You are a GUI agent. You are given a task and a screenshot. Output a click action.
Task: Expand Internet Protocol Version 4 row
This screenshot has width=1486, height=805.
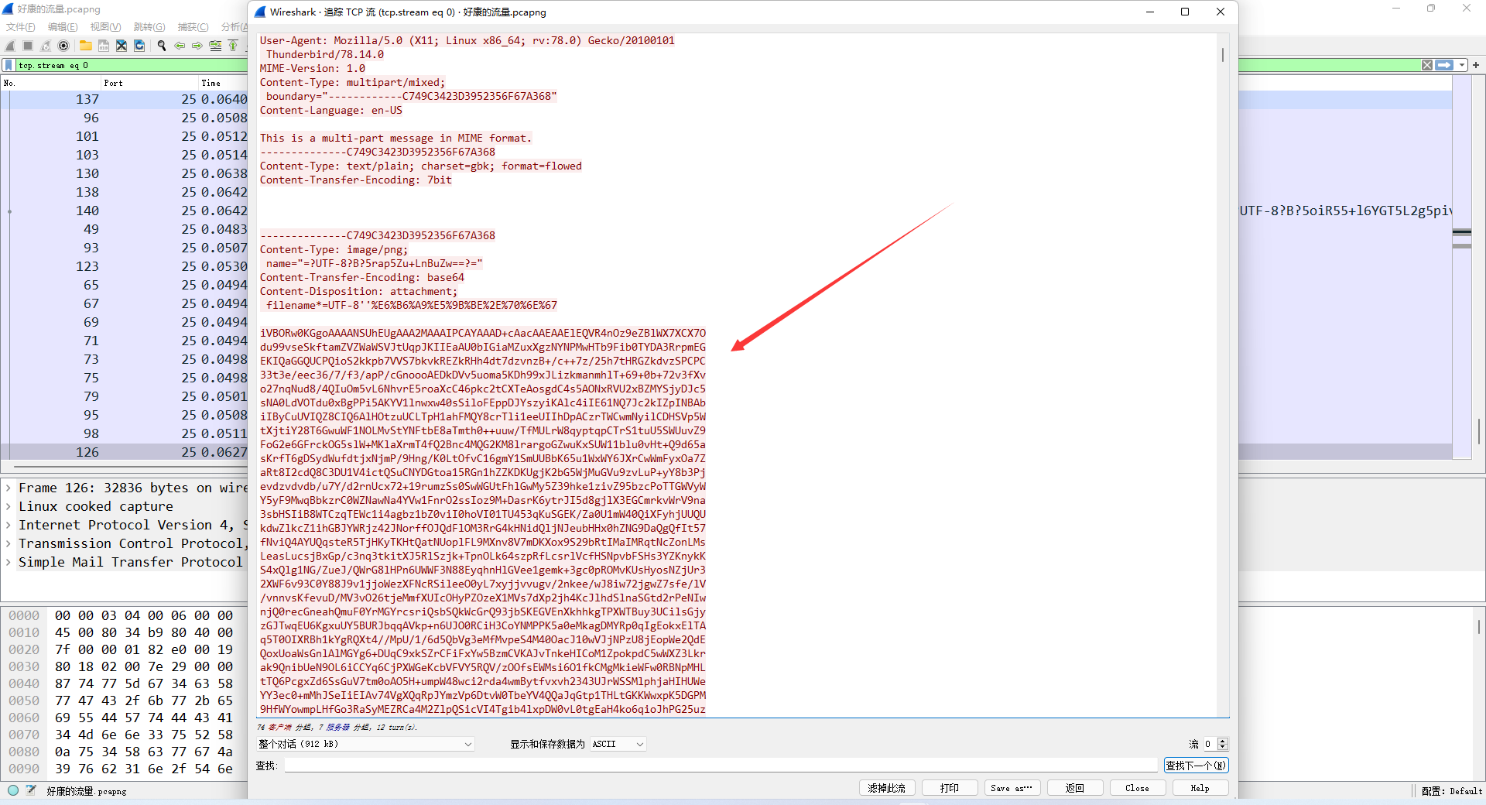click(x=9, y=525)
